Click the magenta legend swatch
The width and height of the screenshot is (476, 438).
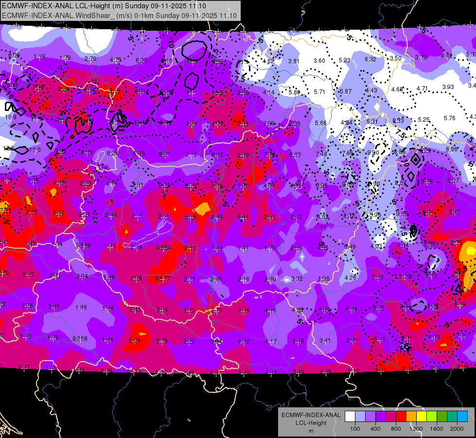(x=391, y=417)
